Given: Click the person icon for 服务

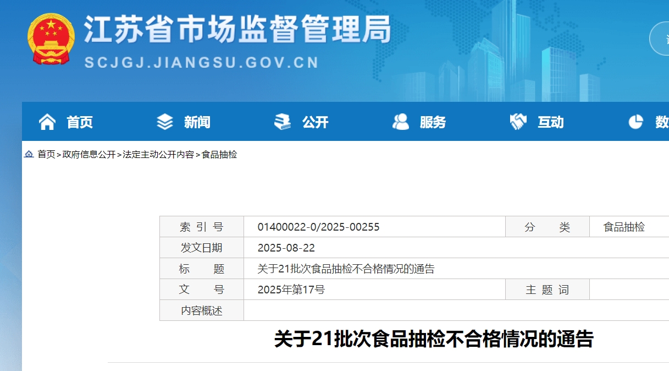Looking at the screenshot, I should tap(401, 122).
